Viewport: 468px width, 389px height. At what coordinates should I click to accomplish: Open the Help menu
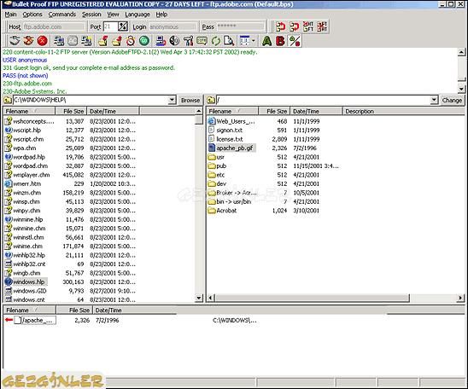(161, 15)
